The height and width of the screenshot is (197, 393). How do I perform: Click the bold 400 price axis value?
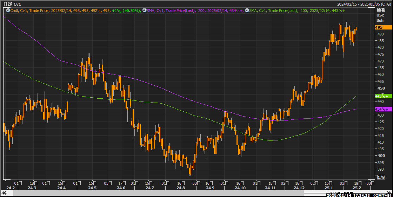click(381, 156)
